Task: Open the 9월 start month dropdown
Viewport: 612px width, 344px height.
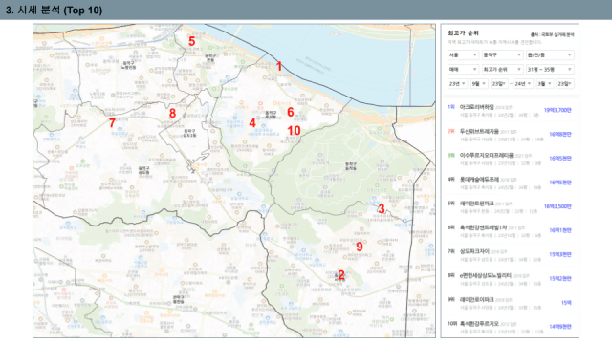Action: (x=479, y=84)
